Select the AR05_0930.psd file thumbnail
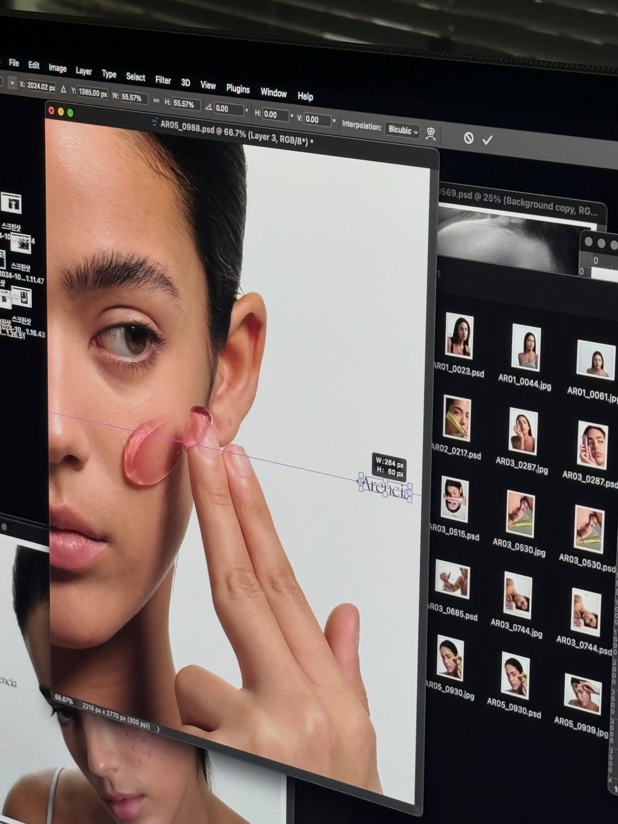 [x=515, y=675]
